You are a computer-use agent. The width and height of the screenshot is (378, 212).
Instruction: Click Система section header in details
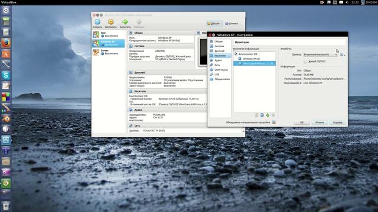(161, 46)
